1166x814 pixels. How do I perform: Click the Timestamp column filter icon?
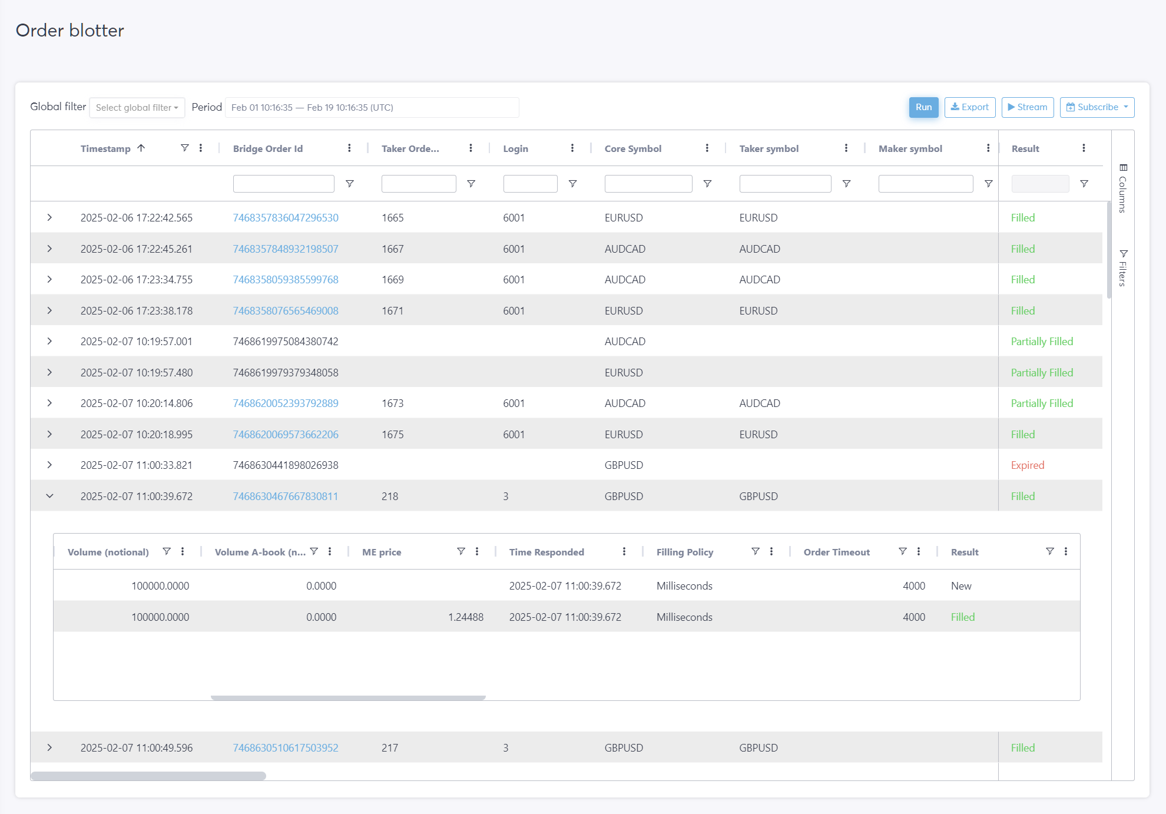coord(184,148)
